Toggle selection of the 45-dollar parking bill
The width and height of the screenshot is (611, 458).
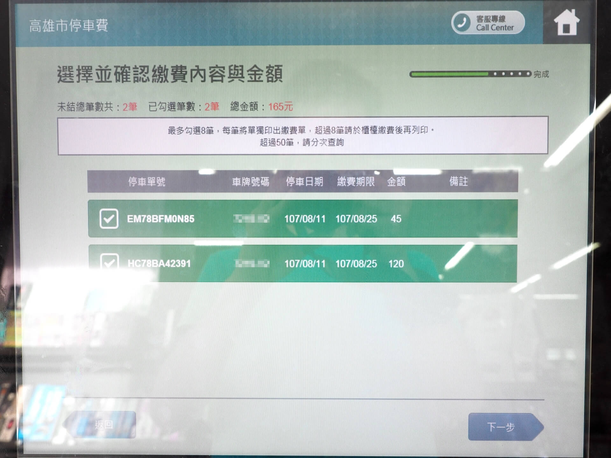pos(110,219)
